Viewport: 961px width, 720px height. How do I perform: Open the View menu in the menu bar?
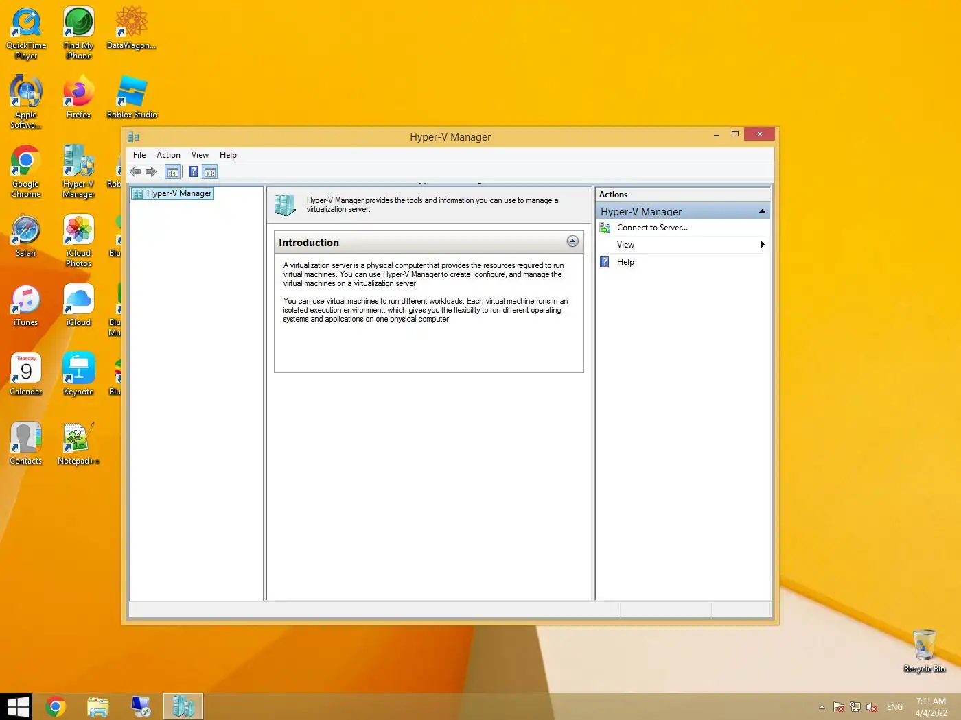(x=200, y=155)
